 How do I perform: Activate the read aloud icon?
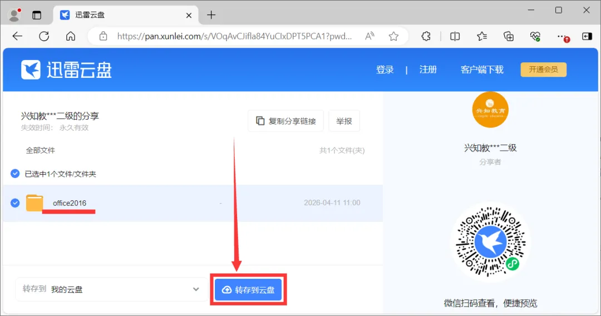click(370, 36)
